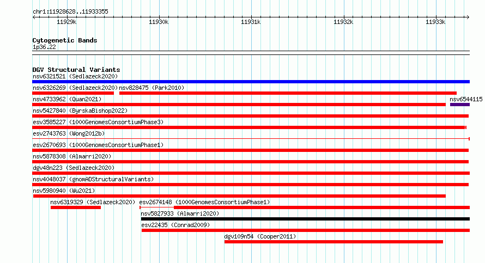Image resolution: width=485 pixels, height=263 pixels.
Task: Click the red dgv109n54 variant bar
Action: (334, 242)
